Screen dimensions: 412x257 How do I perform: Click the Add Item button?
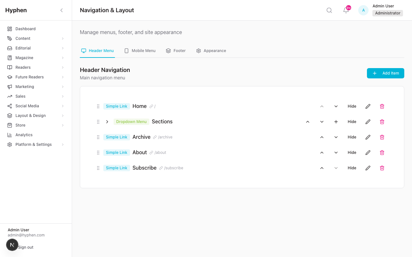click(385, 73)
